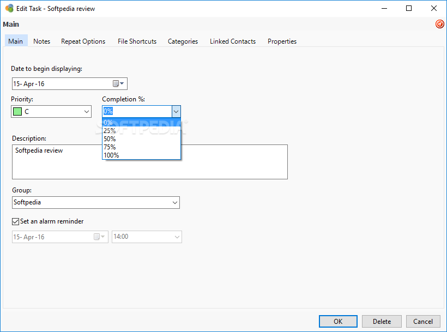Viewport: 447px width, 332px height.
Task: Open the Properties tab
Action: [x=282, y=41]
